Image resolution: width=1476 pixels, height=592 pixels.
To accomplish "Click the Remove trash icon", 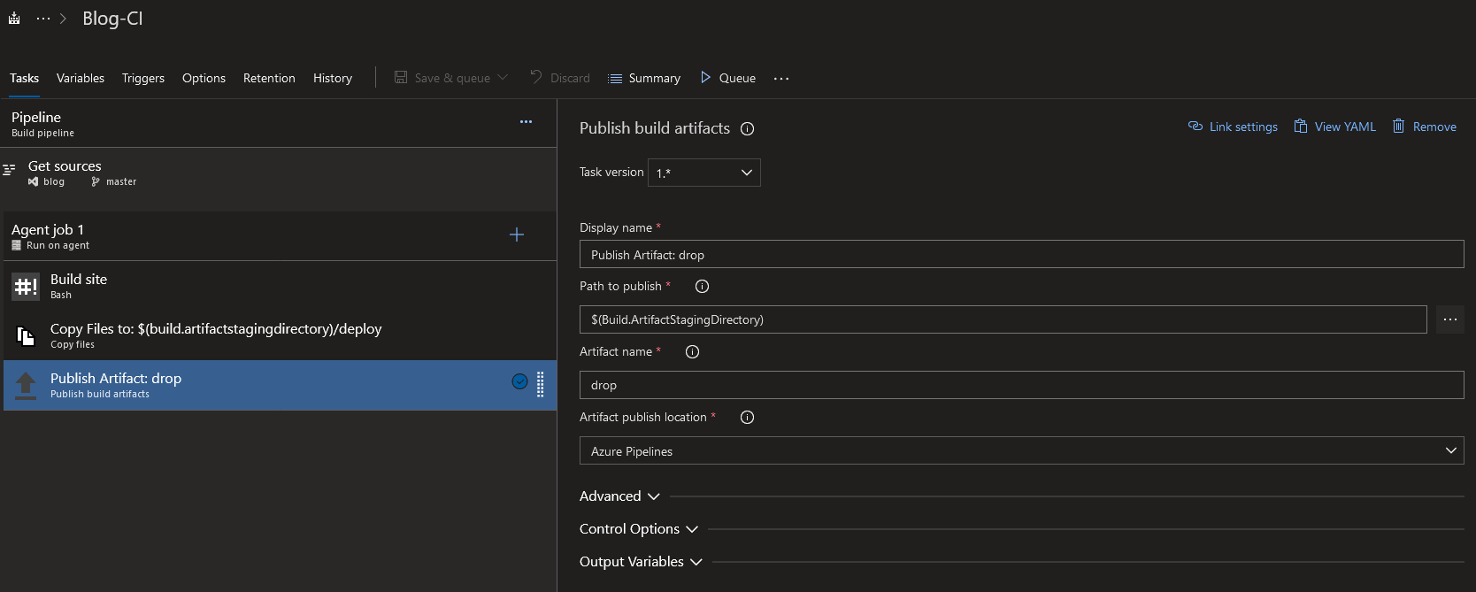I will coord(1399,126).
